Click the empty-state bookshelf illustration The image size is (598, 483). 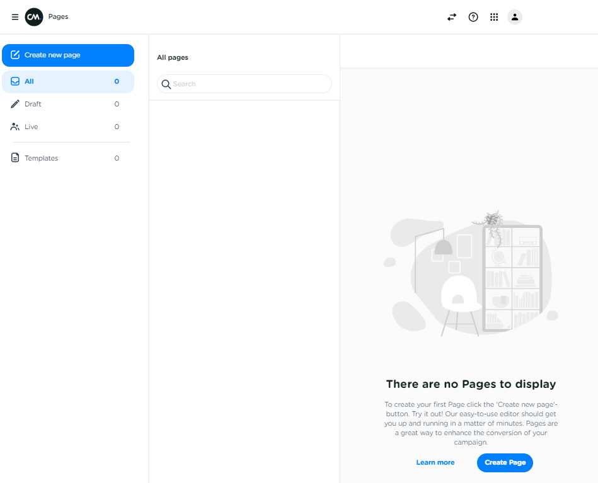pyautogui.click(x=471, y=274)
